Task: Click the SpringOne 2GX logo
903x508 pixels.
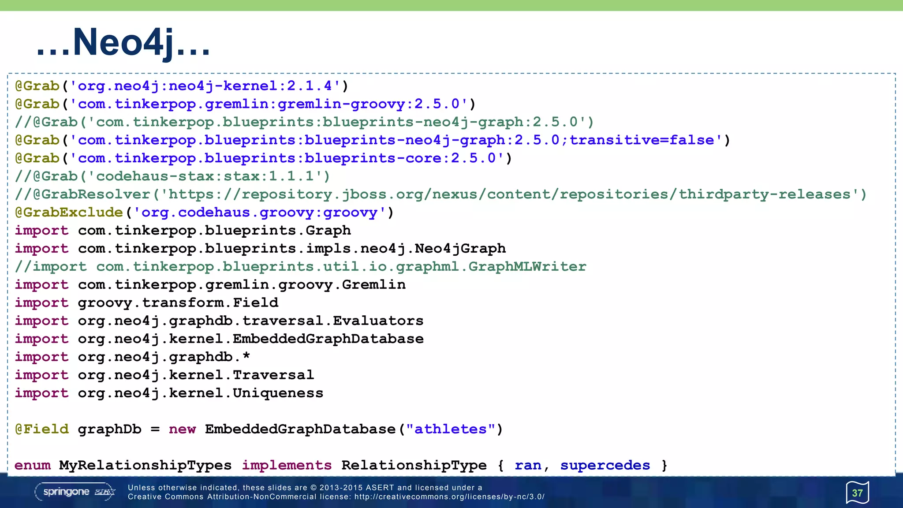Action: [x=75, y=492]
